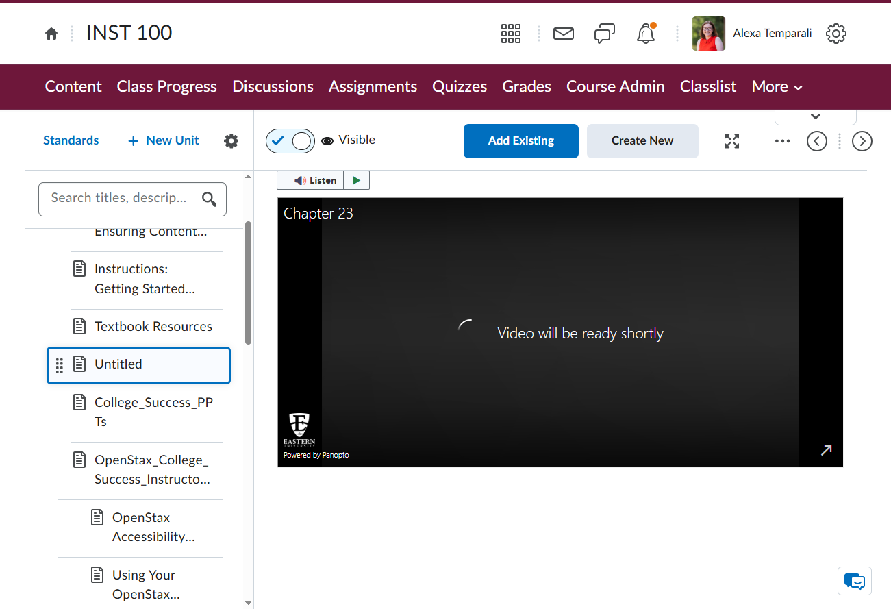
Task: Toggle the visibility switch
Action: click(290, 141)
